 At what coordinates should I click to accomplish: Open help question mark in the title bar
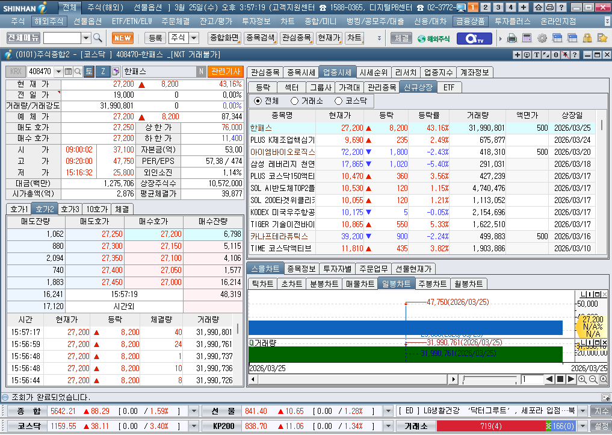(x=561, y=7)
